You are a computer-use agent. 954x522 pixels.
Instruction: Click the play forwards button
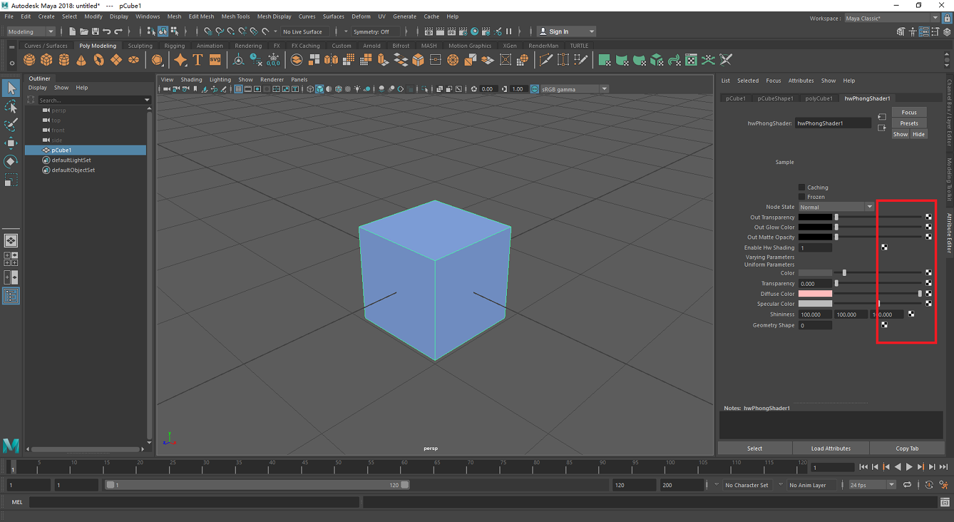point(909,467)
